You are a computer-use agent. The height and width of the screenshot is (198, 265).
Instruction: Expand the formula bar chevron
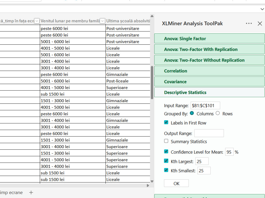262,9
